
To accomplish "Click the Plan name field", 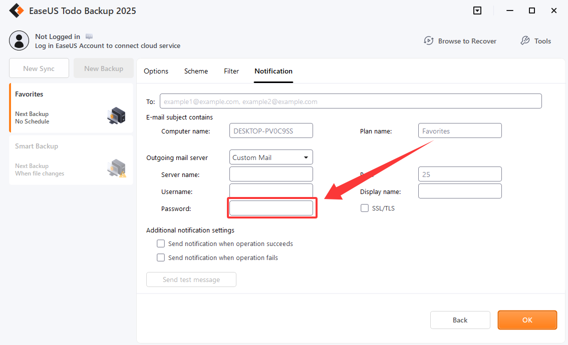I will click(460, 130).
